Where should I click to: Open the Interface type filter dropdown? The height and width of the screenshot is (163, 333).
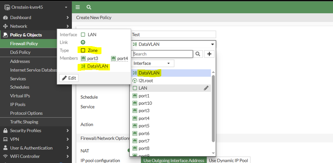(153, 64)
